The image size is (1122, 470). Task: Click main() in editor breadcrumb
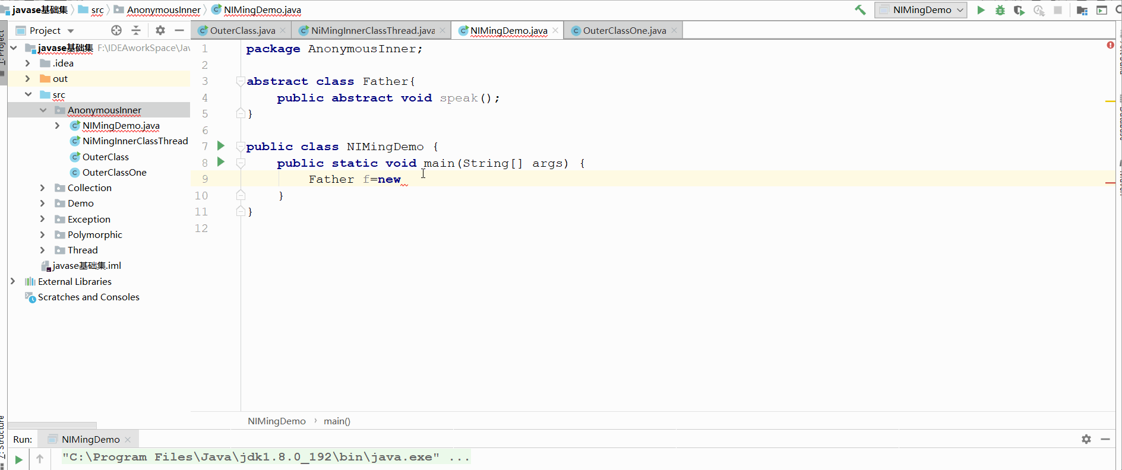[337, 421]
